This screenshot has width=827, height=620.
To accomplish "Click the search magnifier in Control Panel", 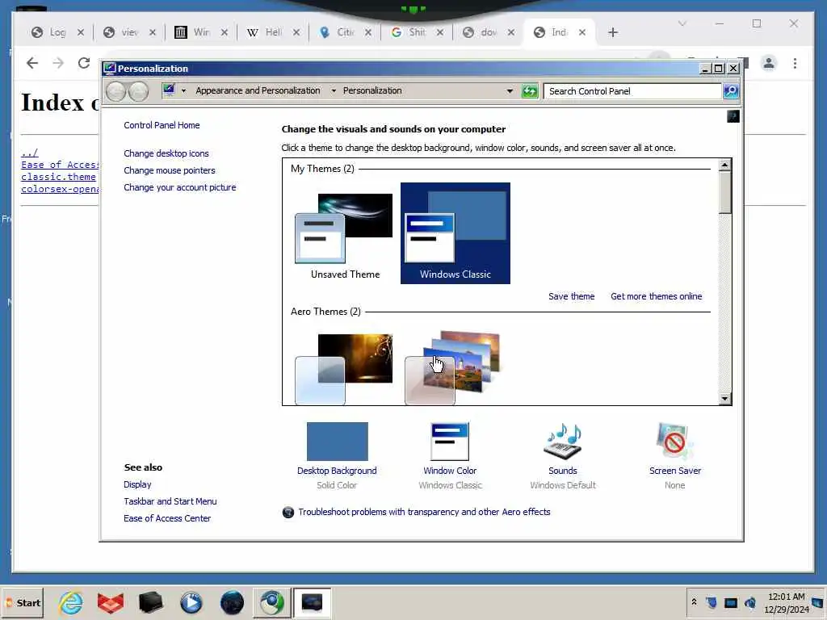I will [731, 91].
